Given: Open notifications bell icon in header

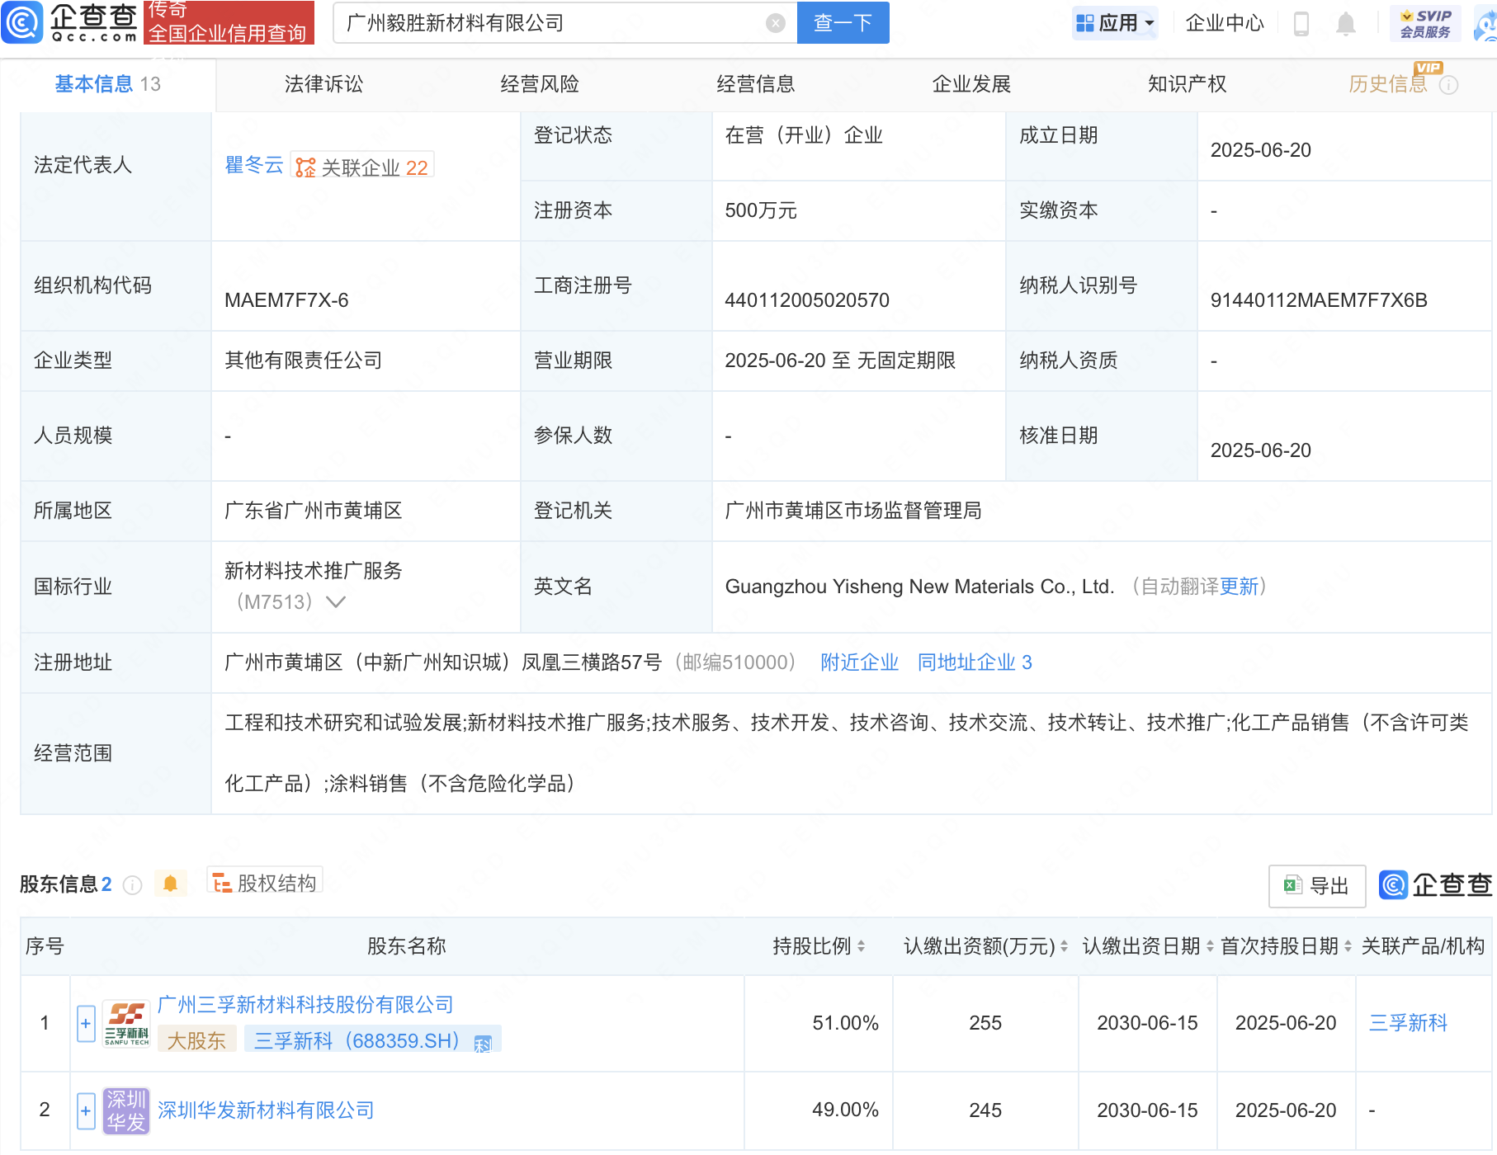Looking at the screenshot, I should [1345, 23].
